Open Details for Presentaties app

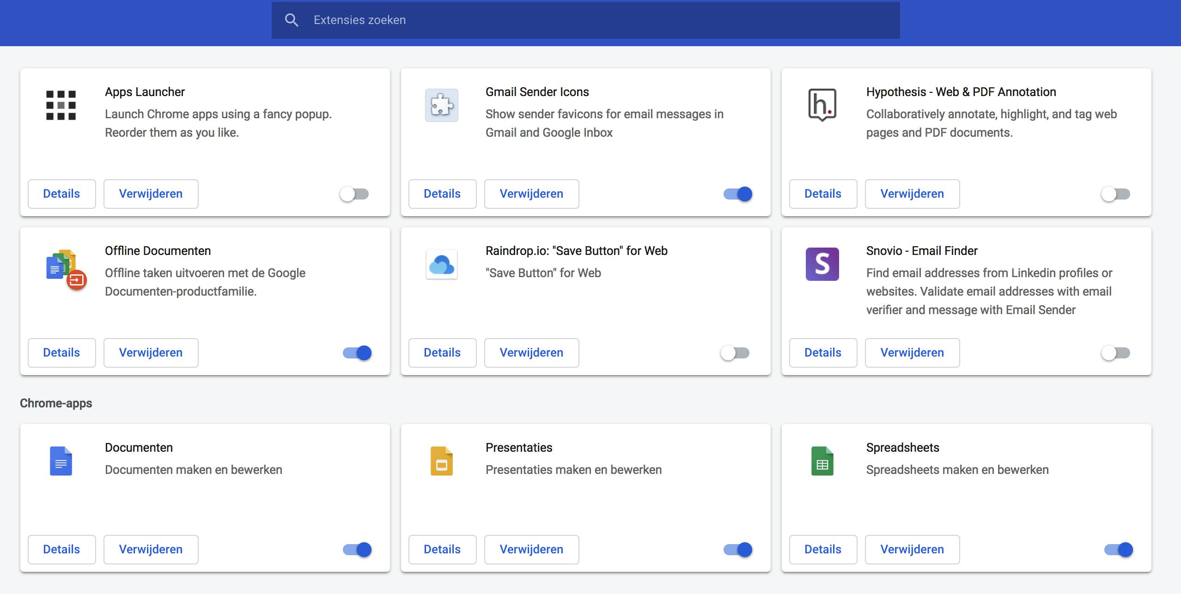click(x=442, y=550)
